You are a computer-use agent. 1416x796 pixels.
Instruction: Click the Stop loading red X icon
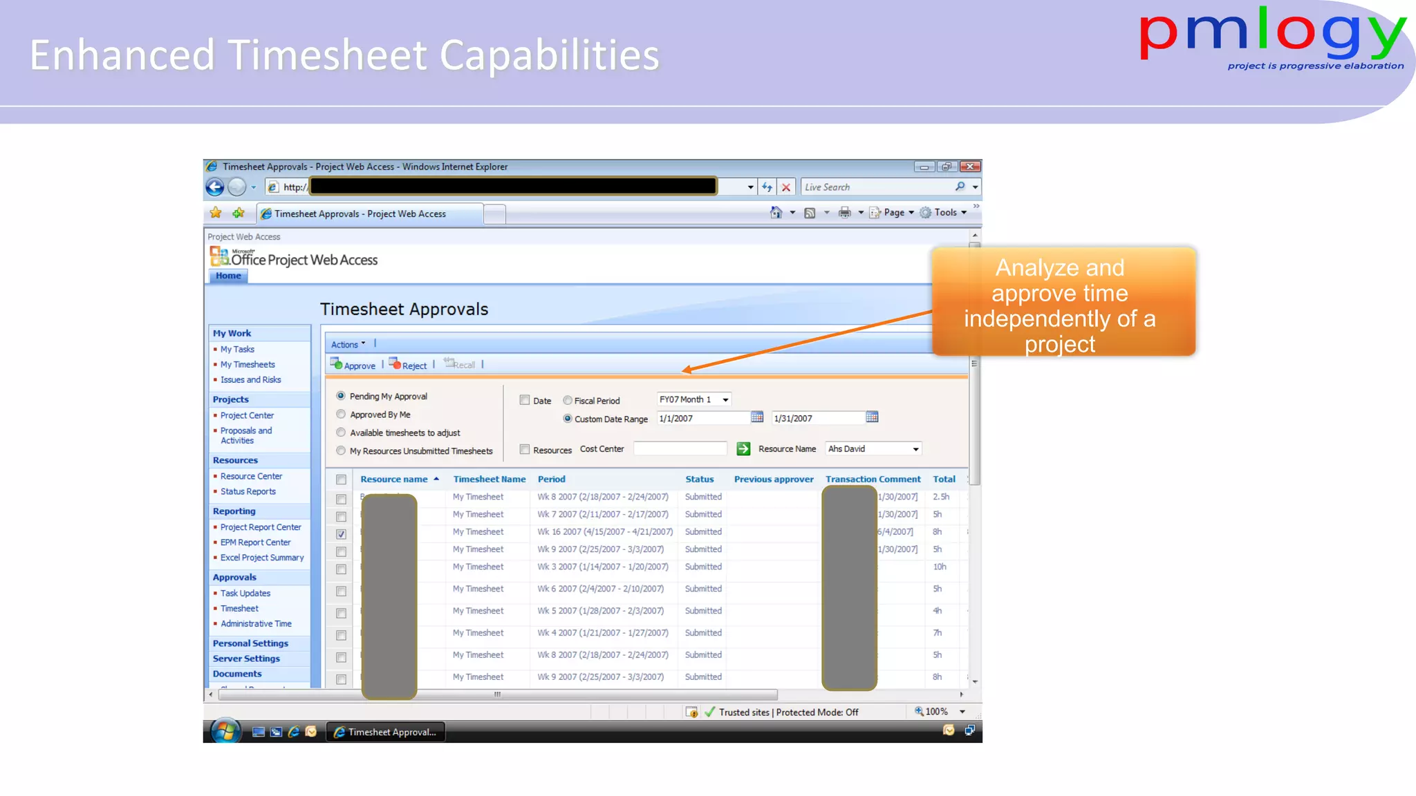786,187
